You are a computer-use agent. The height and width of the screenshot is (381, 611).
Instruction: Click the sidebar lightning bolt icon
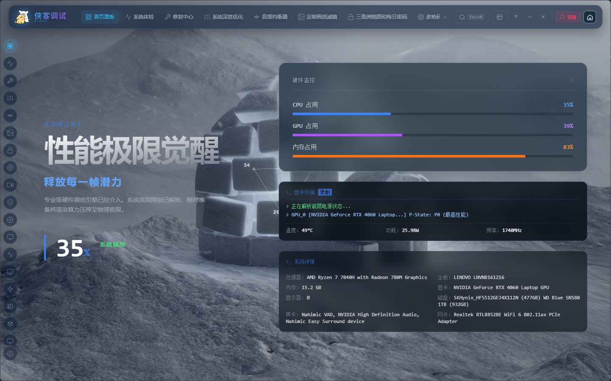pos(10,289)
